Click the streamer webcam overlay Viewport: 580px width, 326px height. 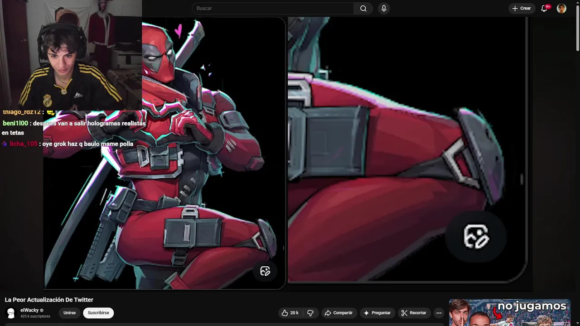[x=71, y=54]
